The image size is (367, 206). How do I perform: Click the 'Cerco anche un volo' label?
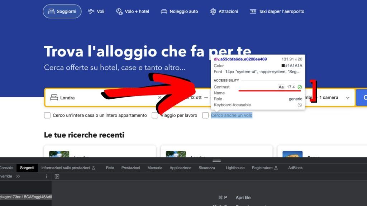232,116
